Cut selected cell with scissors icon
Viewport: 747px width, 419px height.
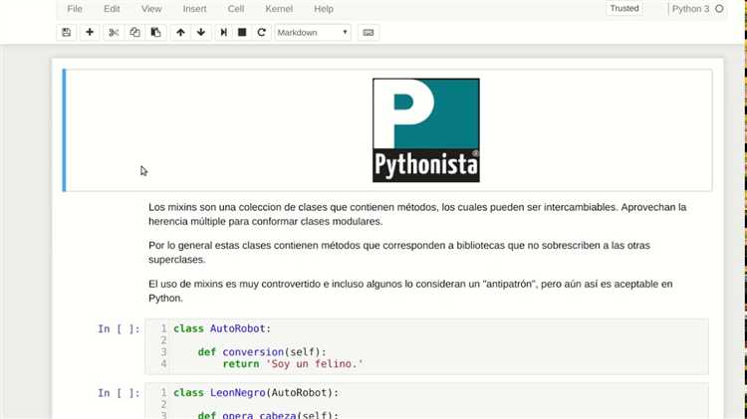click(x=114, y=32)
